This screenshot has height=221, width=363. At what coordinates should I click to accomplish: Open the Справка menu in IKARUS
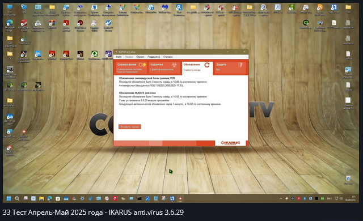click(x=168, y=57)
